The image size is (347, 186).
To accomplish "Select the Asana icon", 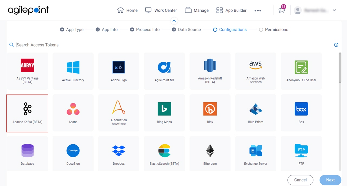I will 73,109.
